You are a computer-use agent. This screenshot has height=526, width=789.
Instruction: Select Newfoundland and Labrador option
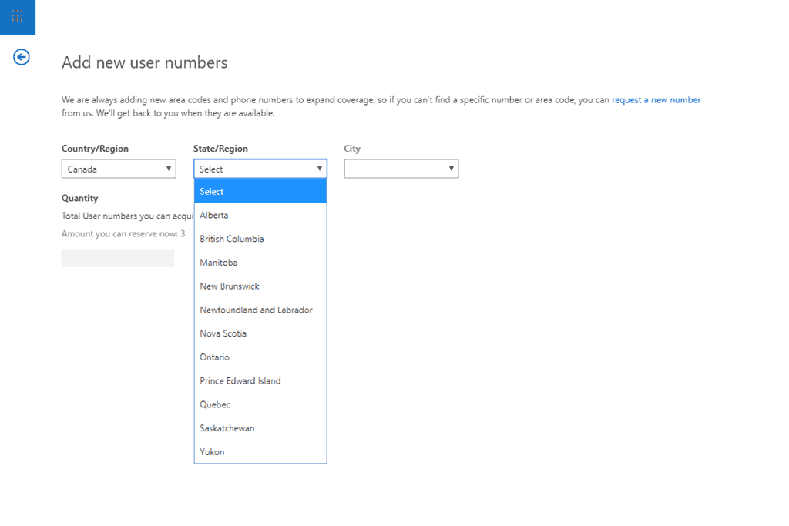tap(260, 310)
